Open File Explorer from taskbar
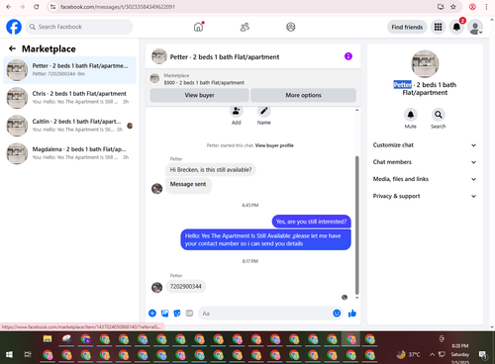This screenshot has height=364, width=495. [48, 339]
